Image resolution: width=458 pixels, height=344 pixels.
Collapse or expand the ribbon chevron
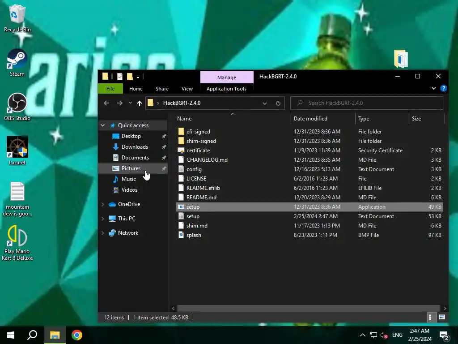pyautogui.click(x=434, y=88)
